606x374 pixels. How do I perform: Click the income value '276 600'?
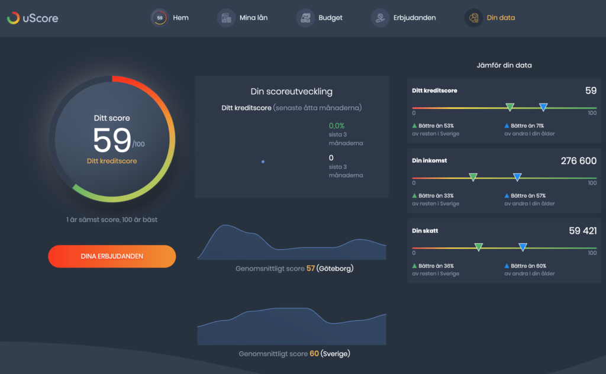pos(579,161)
